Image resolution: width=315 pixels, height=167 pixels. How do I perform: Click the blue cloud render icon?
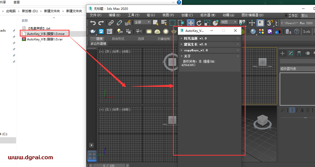(101, 31)
